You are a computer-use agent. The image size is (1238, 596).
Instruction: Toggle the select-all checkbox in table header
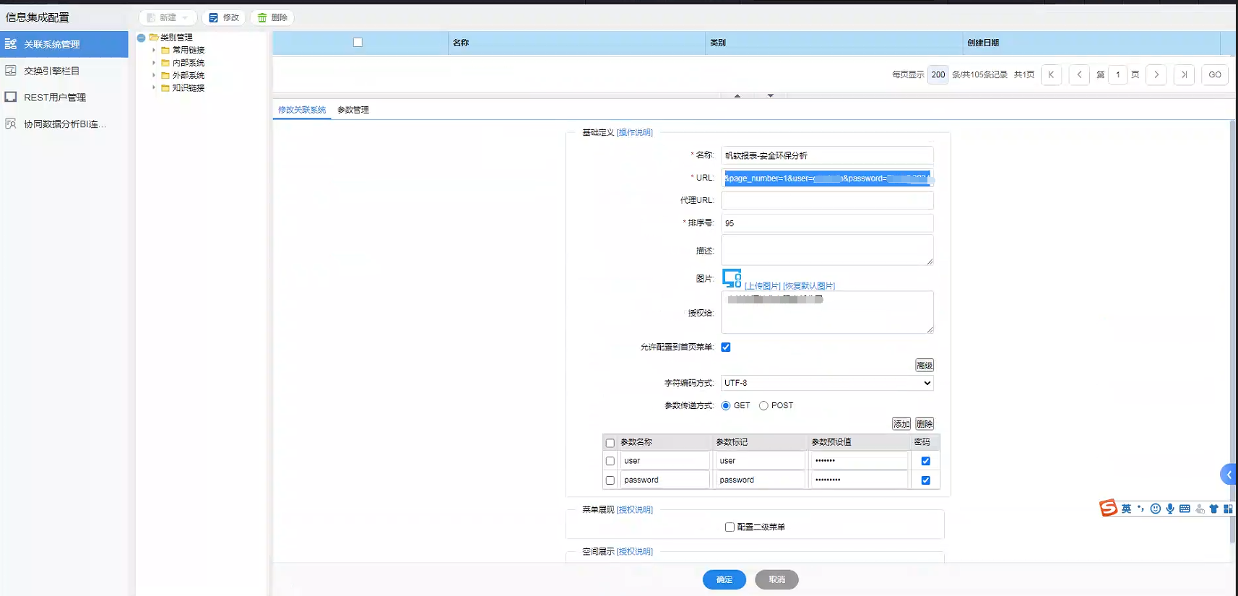coord(358,42)
